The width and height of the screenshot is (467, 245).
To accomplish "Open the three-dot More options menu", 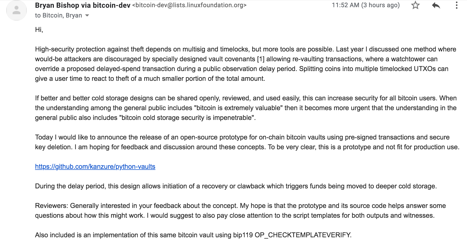I will [456, 5].
